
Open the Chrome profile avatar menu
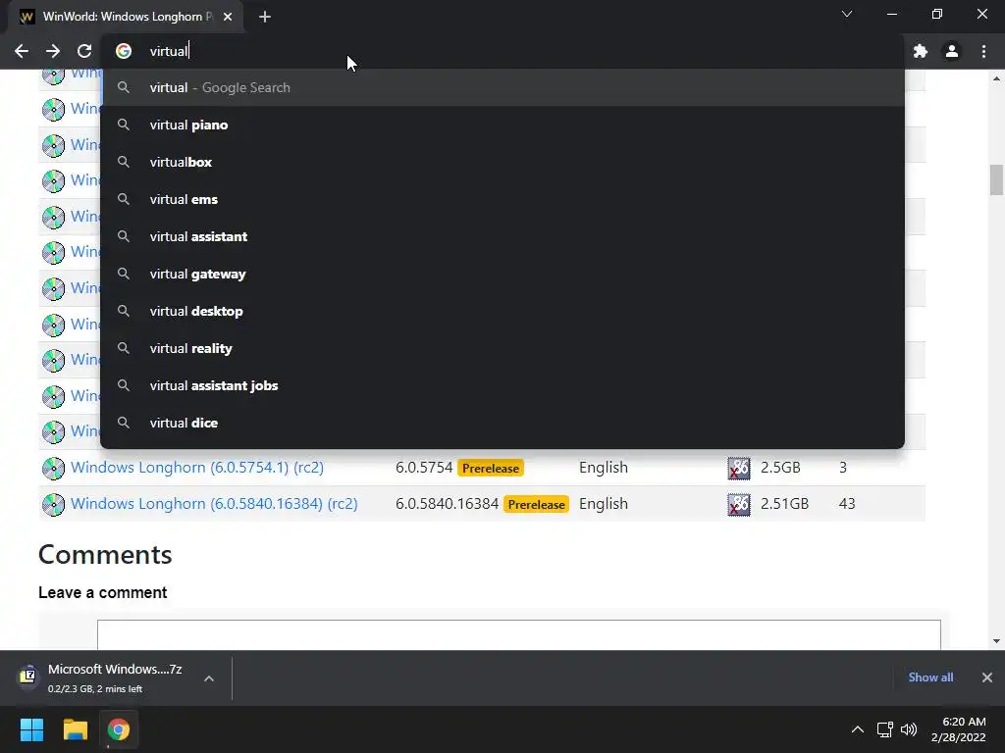952,51
